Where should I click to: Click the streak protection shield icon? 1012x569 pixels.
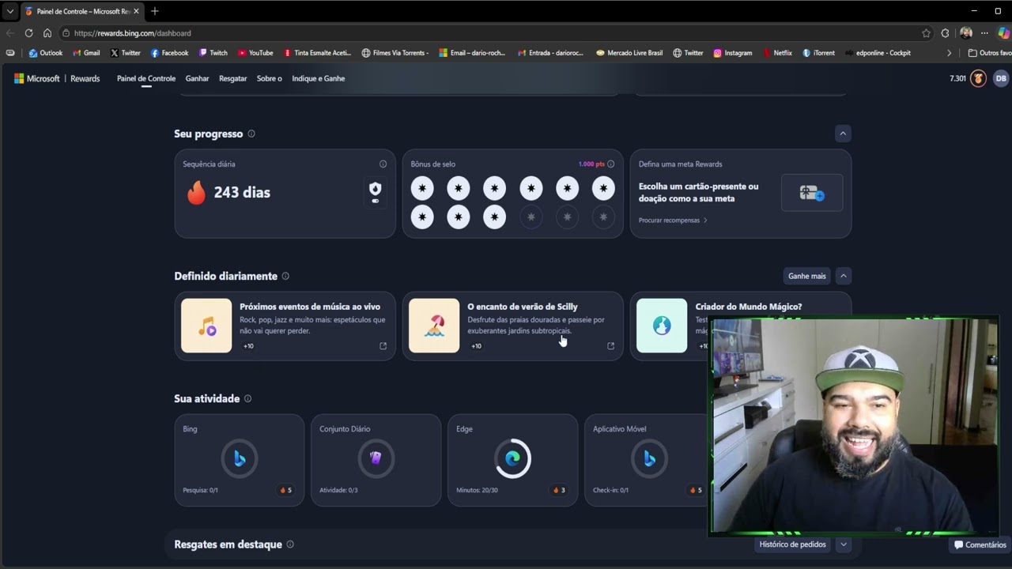pyautogui.click(x=376, y=192)
